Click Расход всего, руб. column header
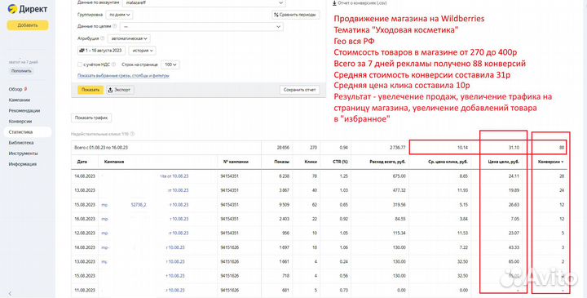Viewport: 587px width, 298px height. [x=386, y=162]
